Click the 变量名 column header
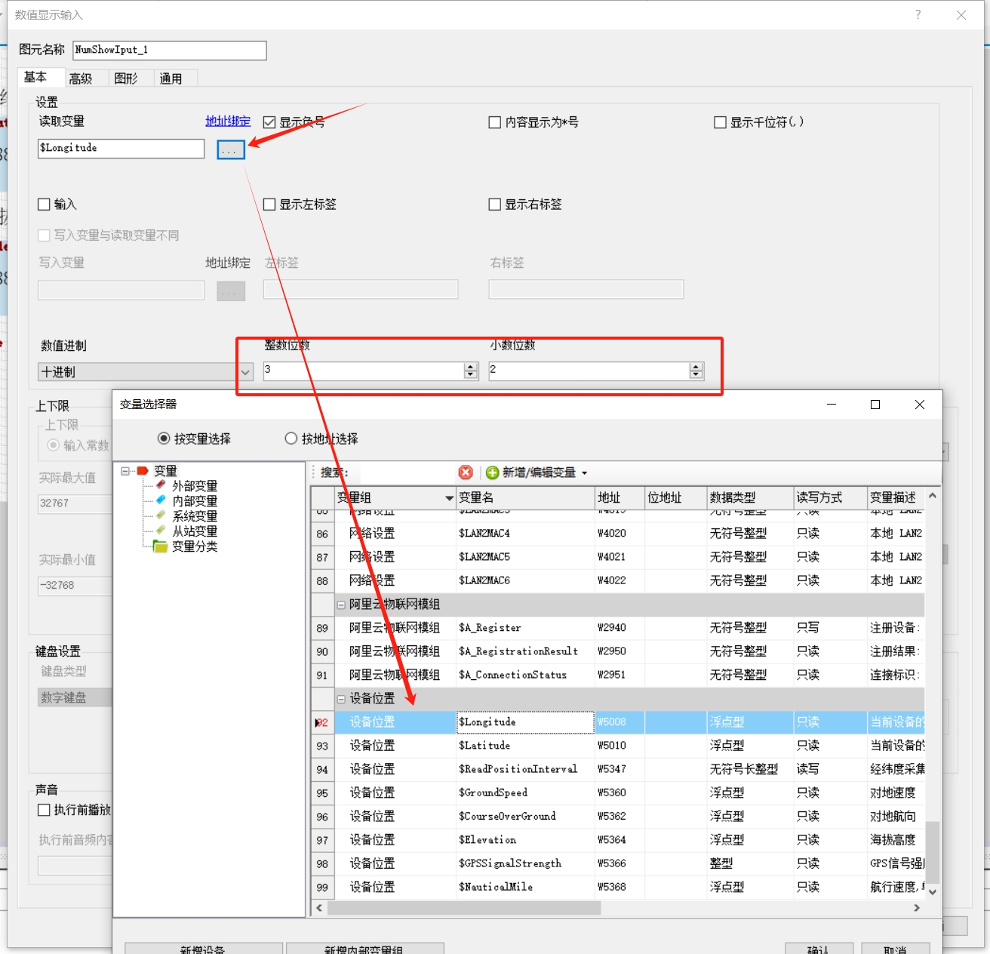This screenshot has width=990, height=954. point(525,498)
